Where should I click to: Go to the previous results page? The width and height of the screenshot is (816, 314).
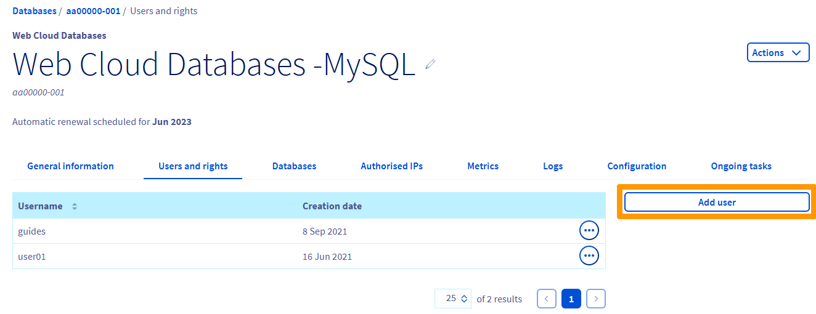(546, 299)
